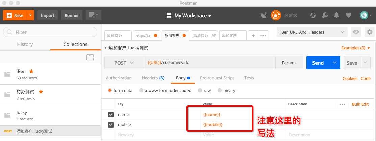Open the New button dropdown arrow
376x141 pixels.
pos(30,15)
